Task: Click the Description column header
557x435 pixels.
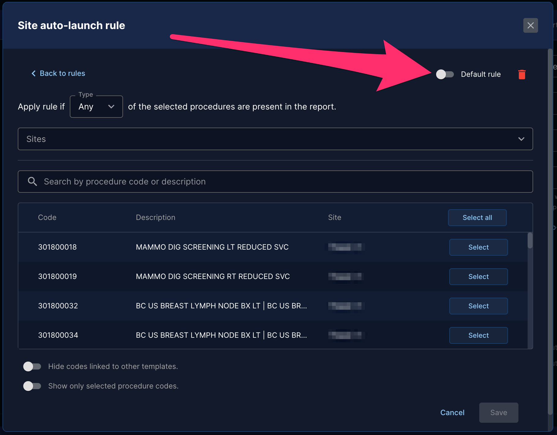Action: (x=155, y=217)
